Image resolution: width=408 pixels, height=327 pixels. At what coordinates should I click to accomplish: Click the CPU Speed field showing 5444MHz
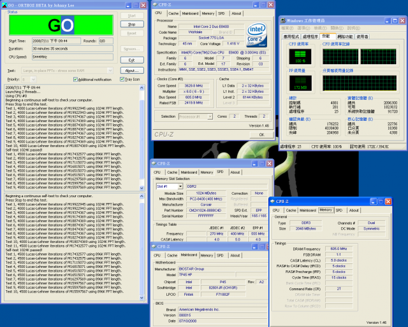click(73, 57)
